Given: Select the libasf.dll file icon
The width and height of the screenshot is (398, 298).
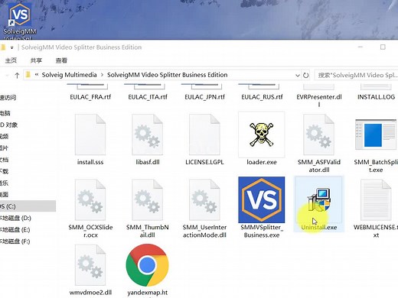Looking at the screenshot, I should 147,134.
